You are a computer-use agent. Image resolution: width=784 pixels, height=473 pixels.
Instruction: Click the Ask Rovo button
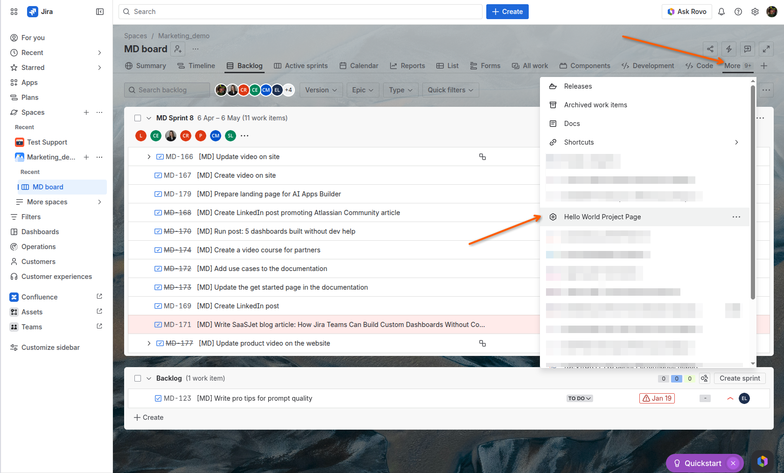click(x=686, y=12)
